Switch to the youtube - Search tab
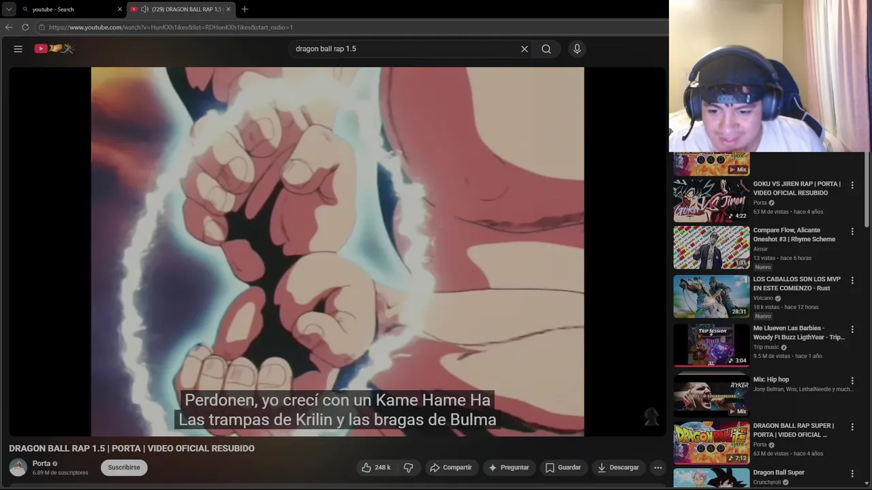The image size is (872, 490). click(72, 9)
